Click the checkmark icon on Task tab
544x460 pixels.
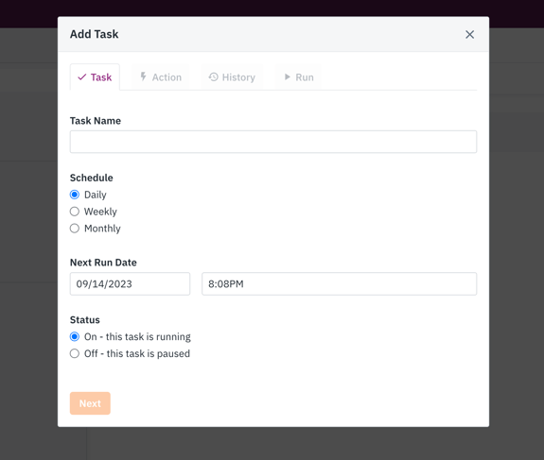coord(82,77)
